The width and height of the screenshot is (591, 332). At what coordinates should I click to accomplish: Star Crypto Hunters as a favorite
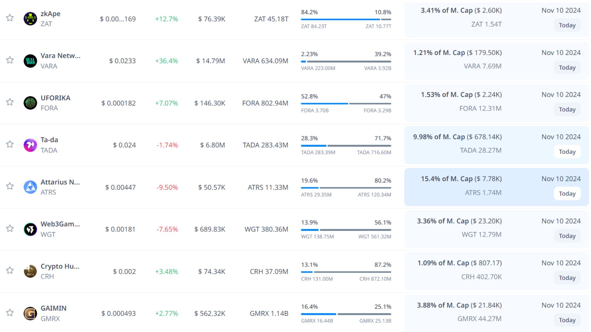10,271
